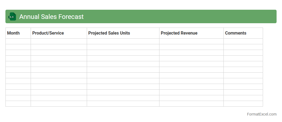Open the FormatExcel.com link
The width and height of the screenshot is (282, 122).
pyautogui.click(x=261, y=114)
